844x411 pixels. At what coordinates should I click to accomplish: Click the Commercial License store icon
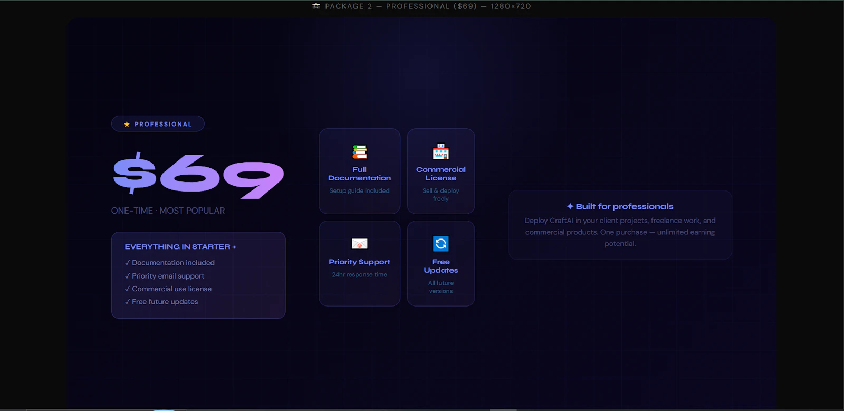point(441,151)
